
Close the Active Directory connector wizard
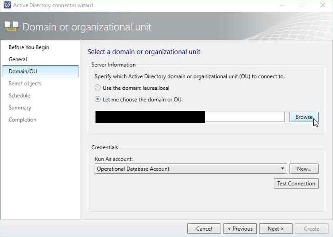(x=323, y=5)
